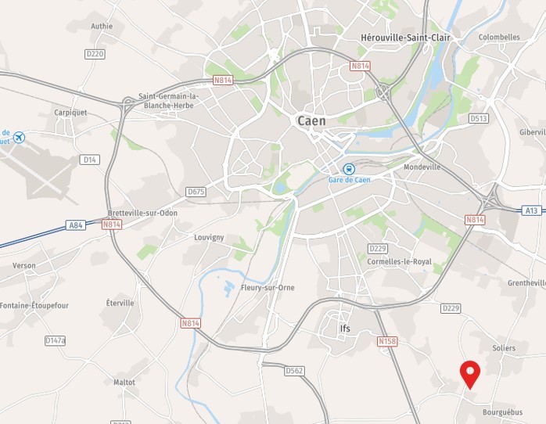The image size is (546, 424).
Task: Click the Bretteville-sur-Odon label
Action: coord(142,213)
